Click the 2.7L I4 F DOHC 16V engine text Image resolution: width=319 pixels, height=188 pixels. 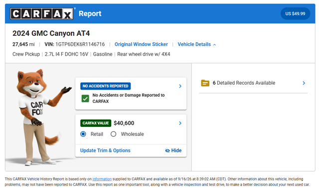(x=66, y=54)
